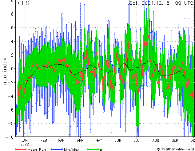Click the blue Min/Max legend line
The image size is (195, 151).
[57, 149]
